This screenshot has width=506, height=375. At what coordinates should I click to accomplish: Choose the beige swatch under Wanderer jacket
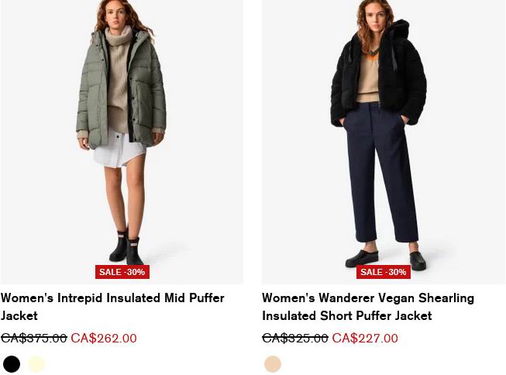coord(273,364)
